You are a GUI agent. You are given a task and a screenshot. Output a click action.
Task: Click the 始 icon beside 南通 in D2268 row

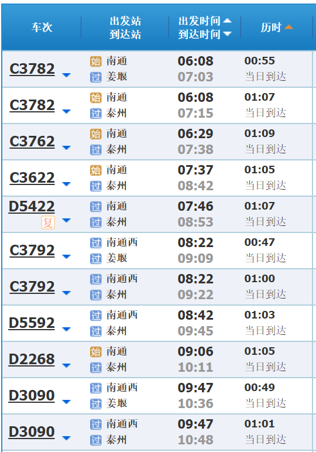tap(95, 352)
